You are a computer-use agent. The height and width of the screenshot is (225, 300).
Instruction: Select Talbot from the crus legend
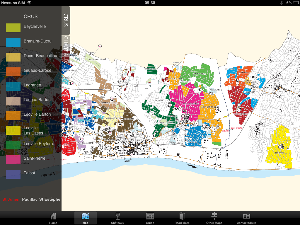(29, 173)
